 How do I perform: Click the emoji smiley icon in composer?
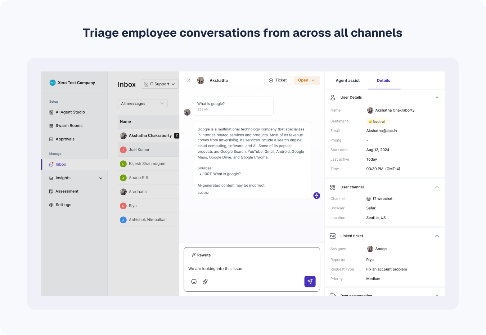pos(194,282)
